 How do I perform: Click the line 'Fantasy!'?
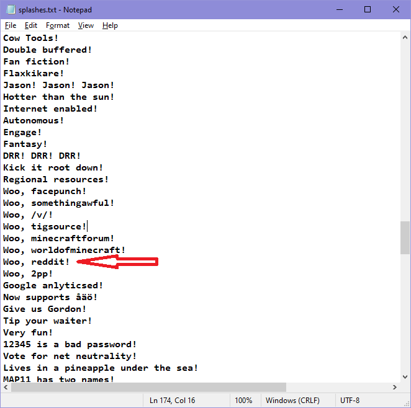[25, 144]
